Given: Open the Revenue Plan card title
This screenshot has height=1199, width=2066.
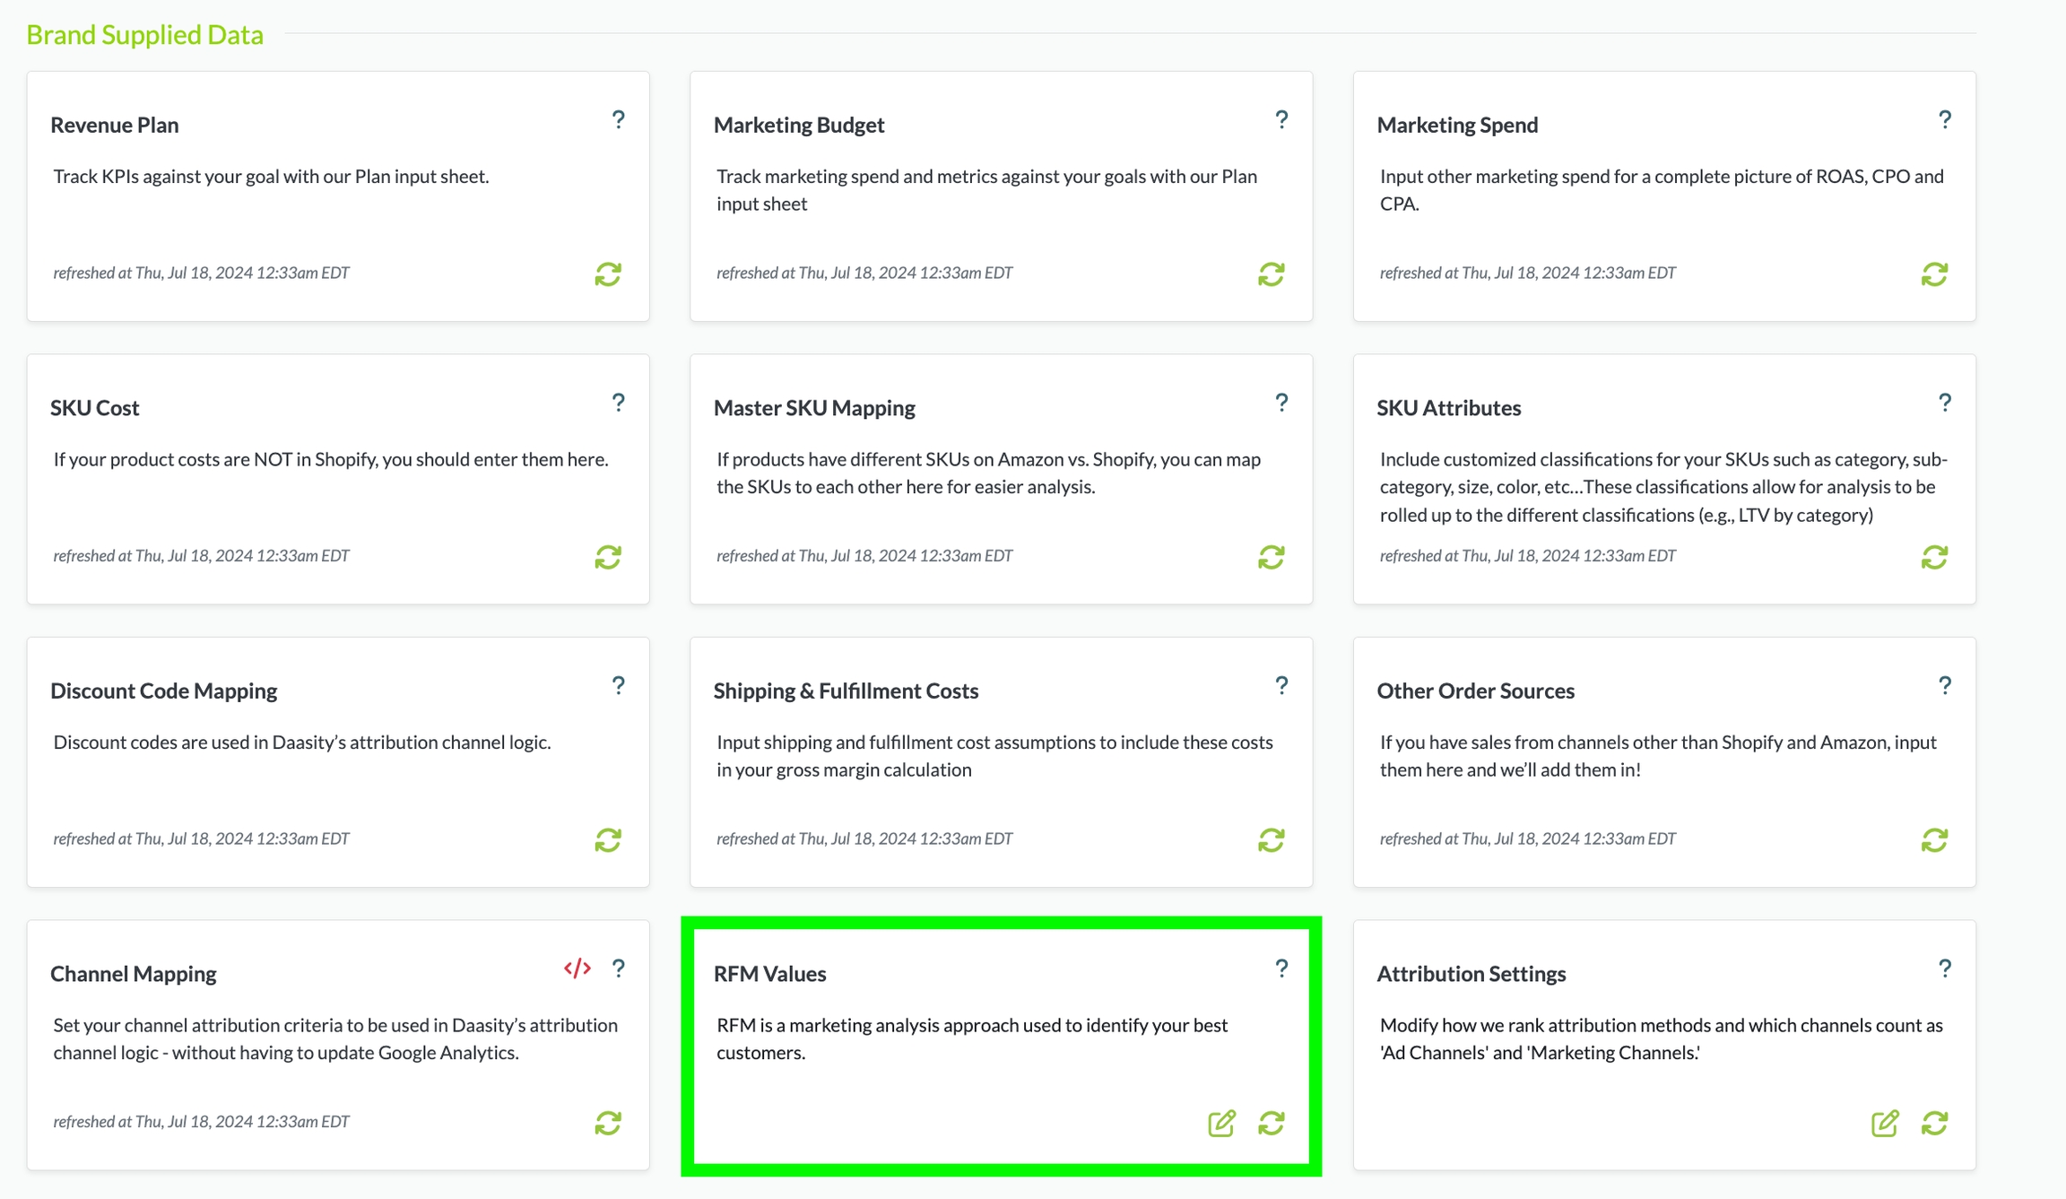Looking at the screenshot, I should coord(115,125).
